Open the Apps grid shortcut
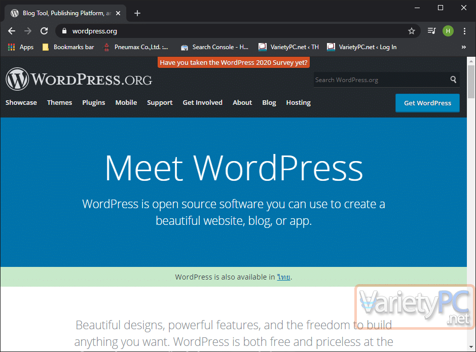This screenshot has width=476, height=352. (21, 47)
